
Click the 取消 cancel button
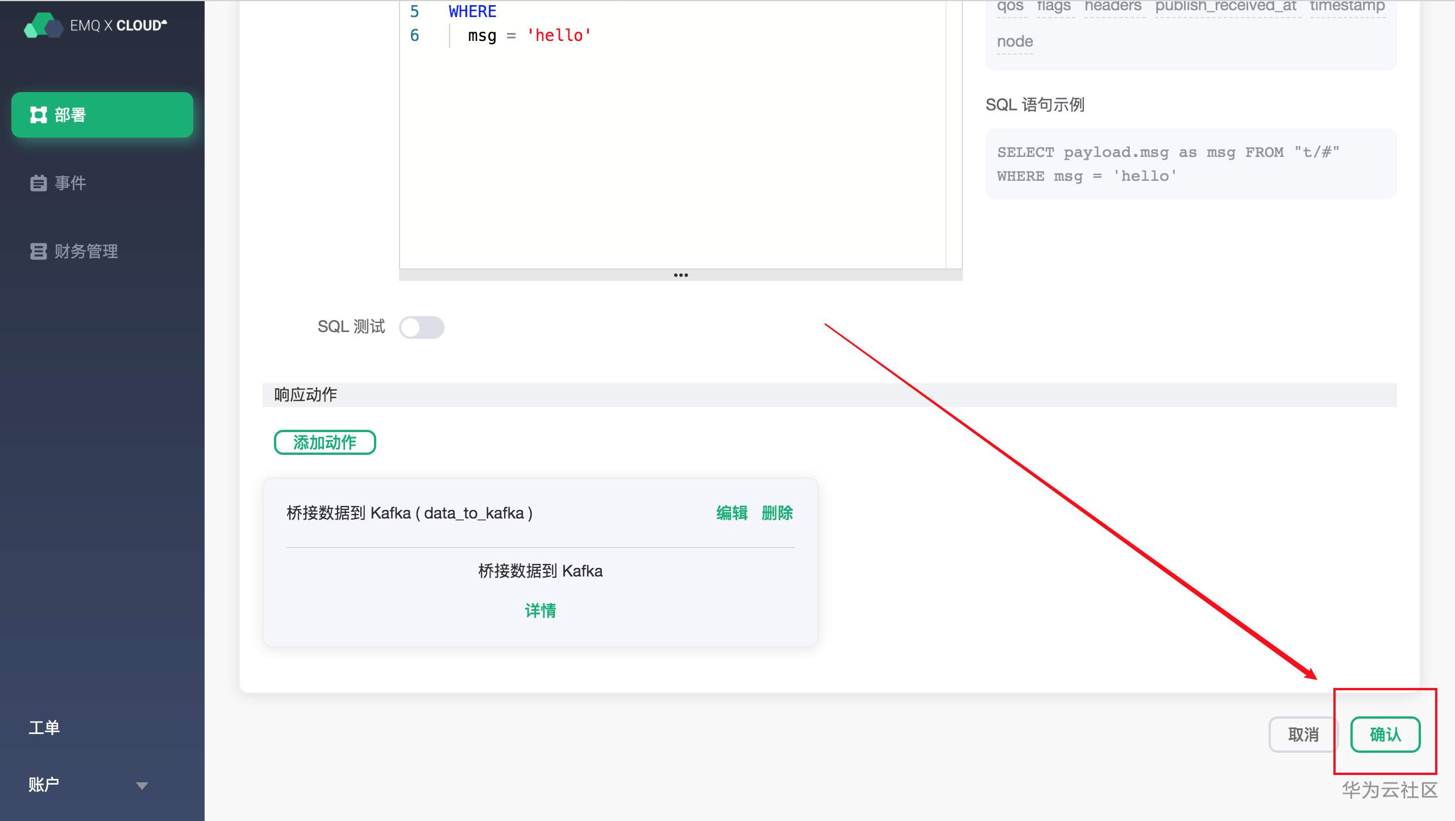tap(1303, 735)
